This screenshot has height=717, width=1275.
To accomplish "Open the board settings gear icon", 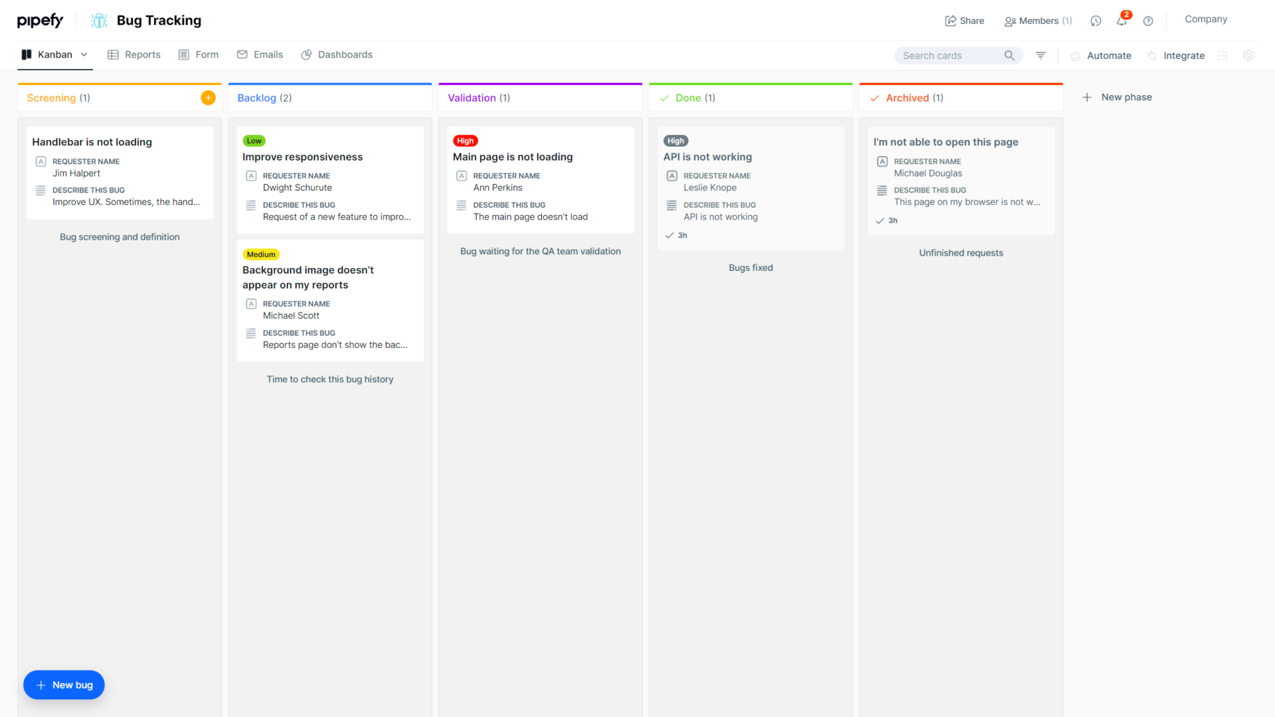I will tap(1249, 56).
